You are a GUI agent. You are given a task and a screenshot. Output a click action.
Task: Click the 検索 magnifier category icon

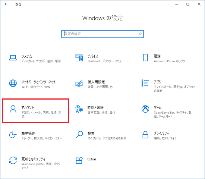click(79, 135)
